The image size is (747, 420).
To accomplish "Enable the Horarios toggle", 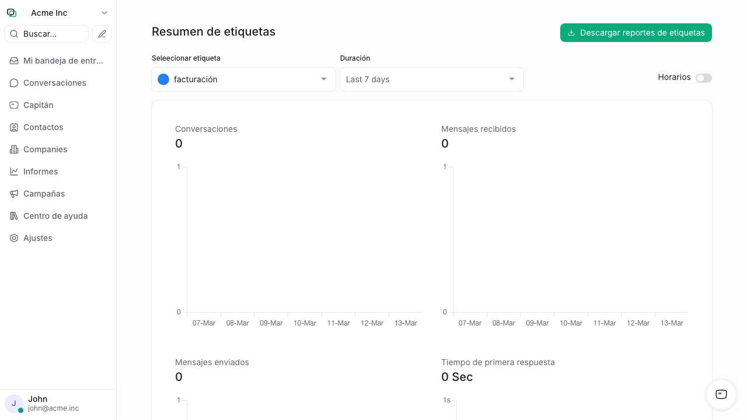I will click(704, 78).
